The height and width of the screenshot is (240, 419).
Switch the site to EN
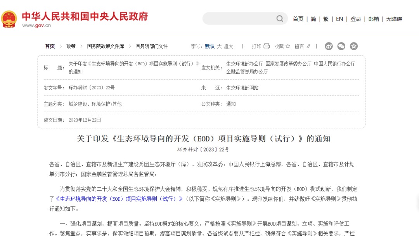339,19
